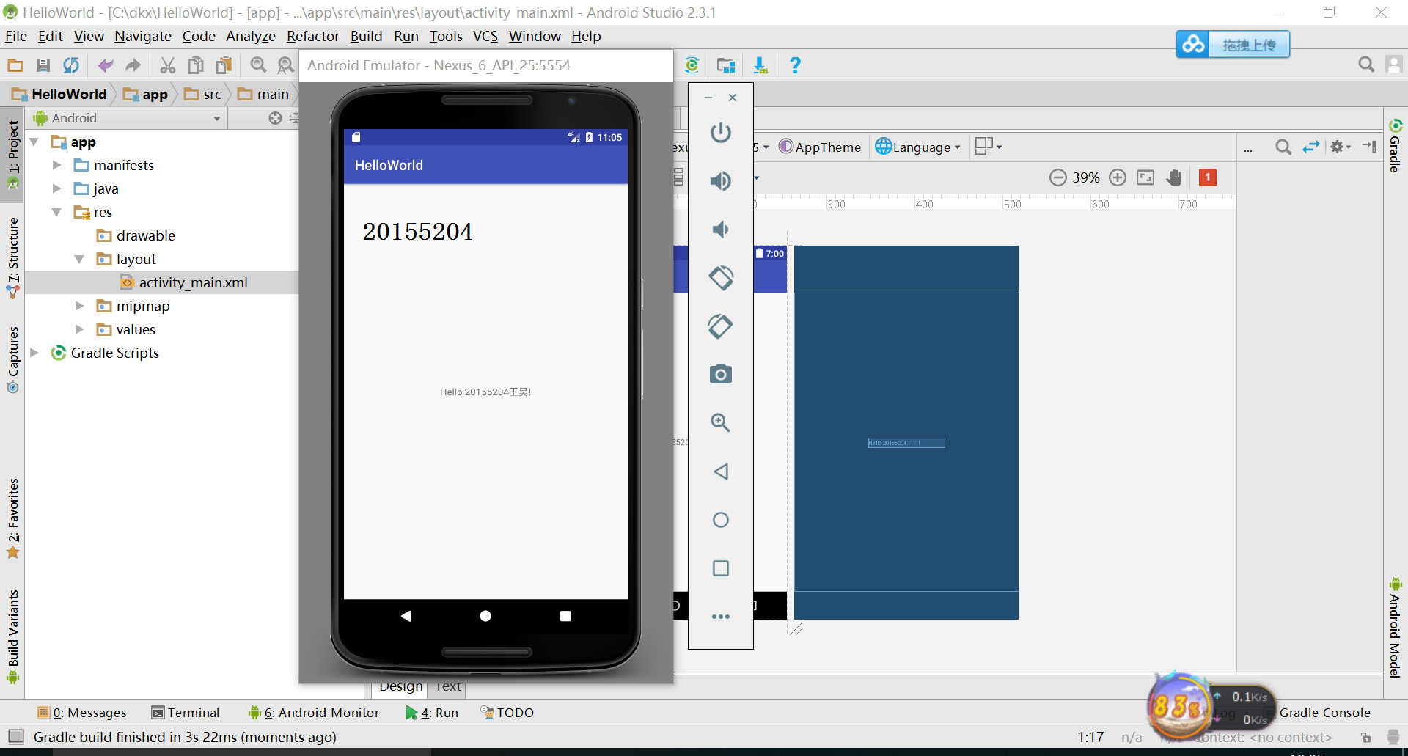Expand the values folder
This screenshot has width=1408, height=756.
pyautogui.click(x=79, y=329)
